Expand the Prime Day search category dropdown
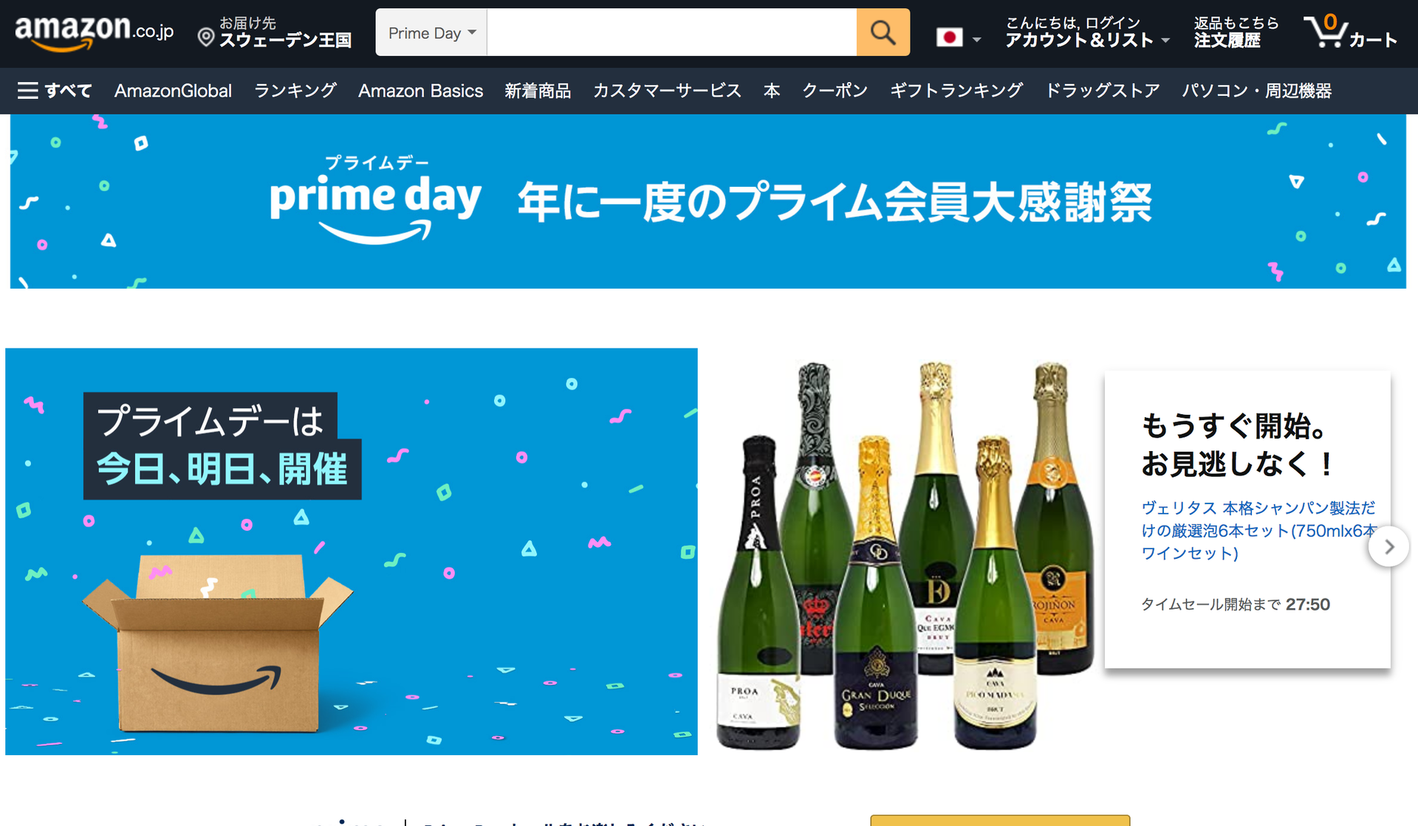This screenshot has width=1418, height=826. point(431,32)
